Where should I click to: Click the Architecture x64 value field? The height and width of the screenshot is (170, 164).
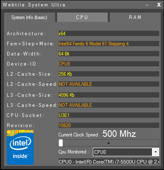pos(109,34)
